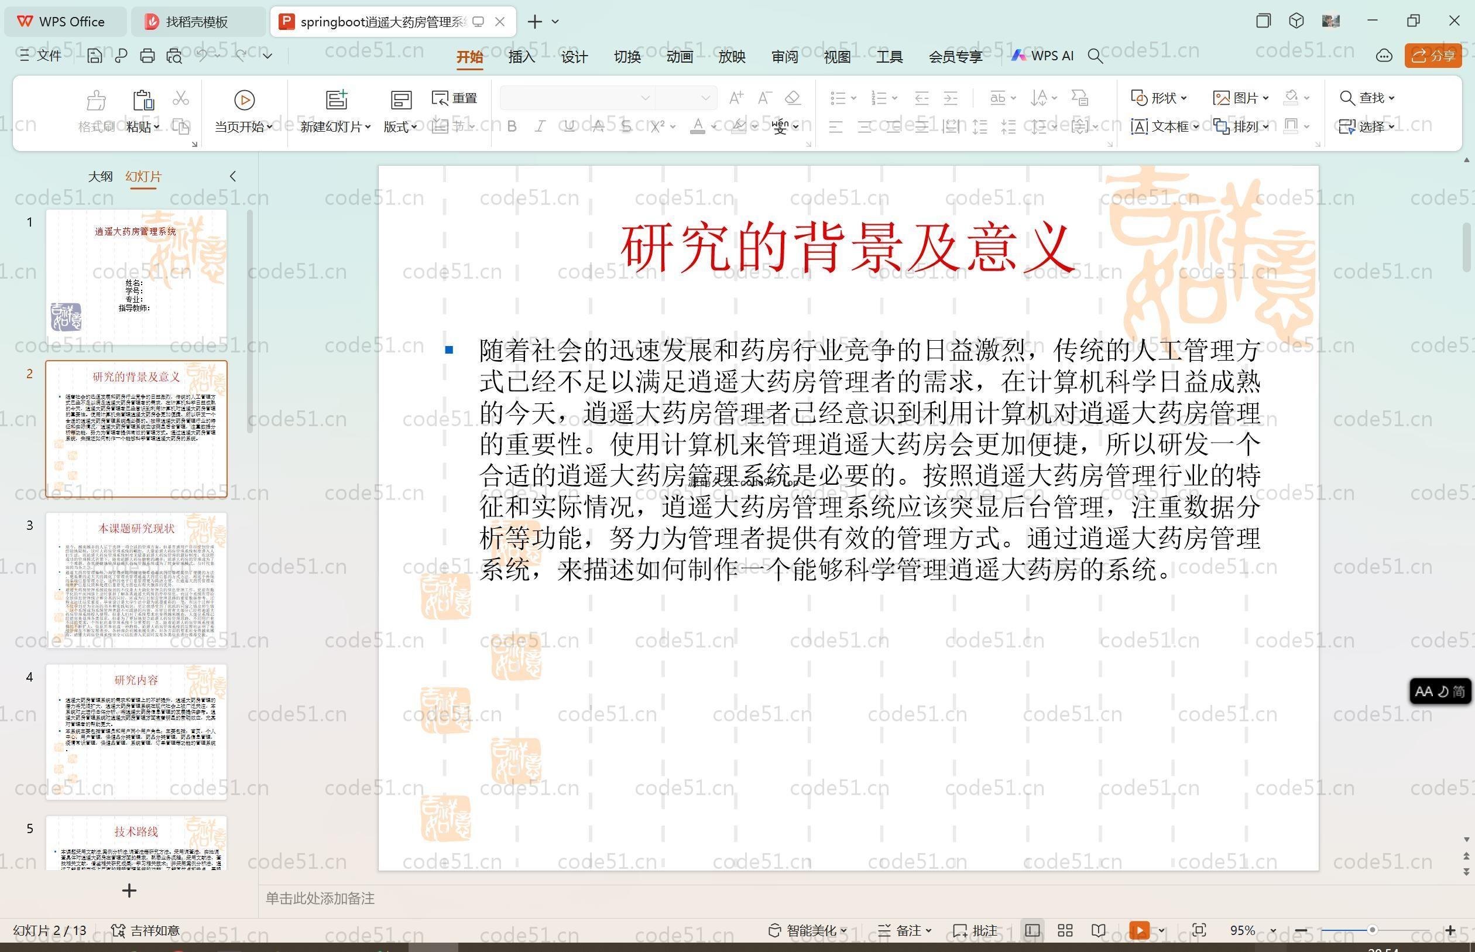
Task: Toggle center align paragraph button
Action: tap(865, 128)
